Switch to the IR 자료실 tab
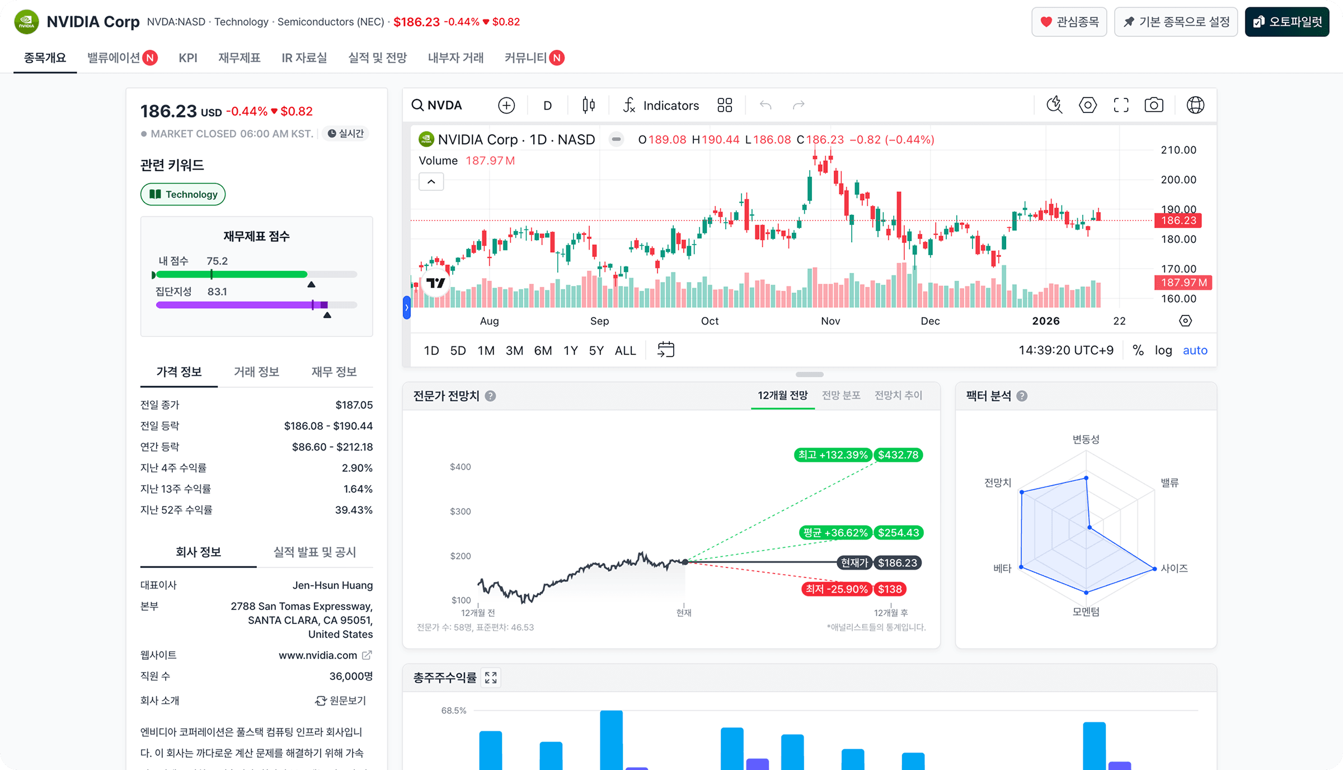The image size is (1343, 770). point(304,58)
